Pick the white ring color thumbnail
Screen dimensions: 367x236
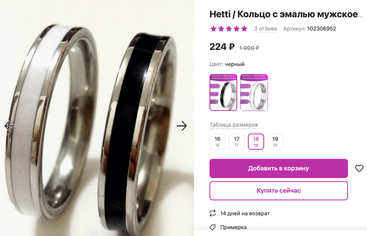click(254, 92)
